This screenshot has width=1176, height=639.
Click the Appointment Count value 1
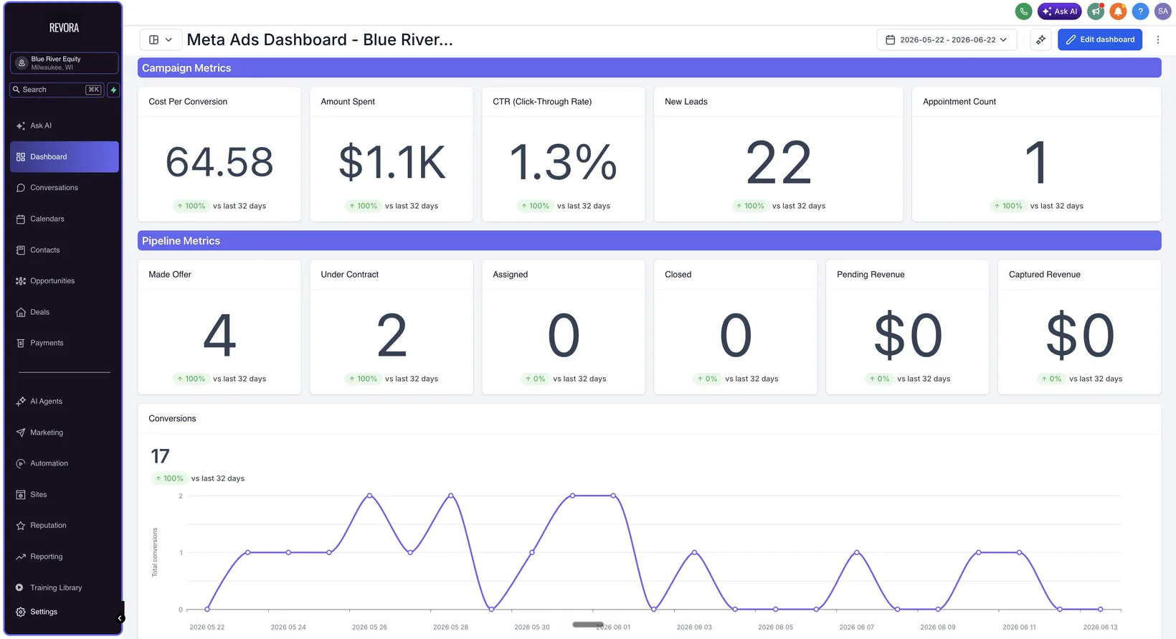tap(1037, 163)
